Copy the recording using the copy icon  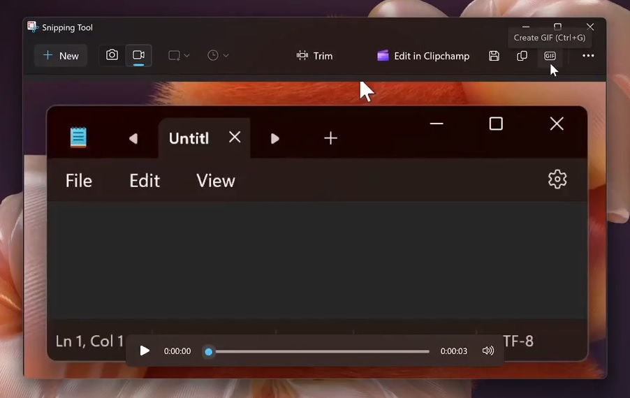[522, 56]
